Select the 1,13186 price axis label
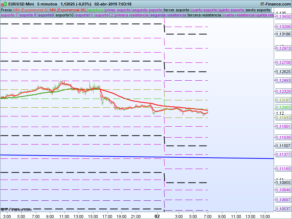 point(283,34)
